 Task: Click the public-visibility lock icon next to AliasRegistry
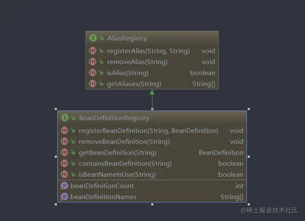click(102, 38)
